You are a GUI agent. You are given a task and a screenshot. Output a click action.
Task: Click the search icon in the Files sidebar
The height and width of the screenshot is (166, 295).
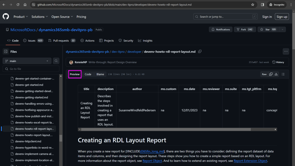tap(56, 61)
